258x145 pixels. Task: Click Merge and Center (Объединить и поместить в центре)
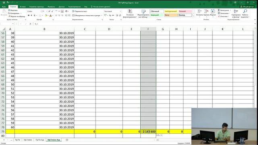coord(86,15)
